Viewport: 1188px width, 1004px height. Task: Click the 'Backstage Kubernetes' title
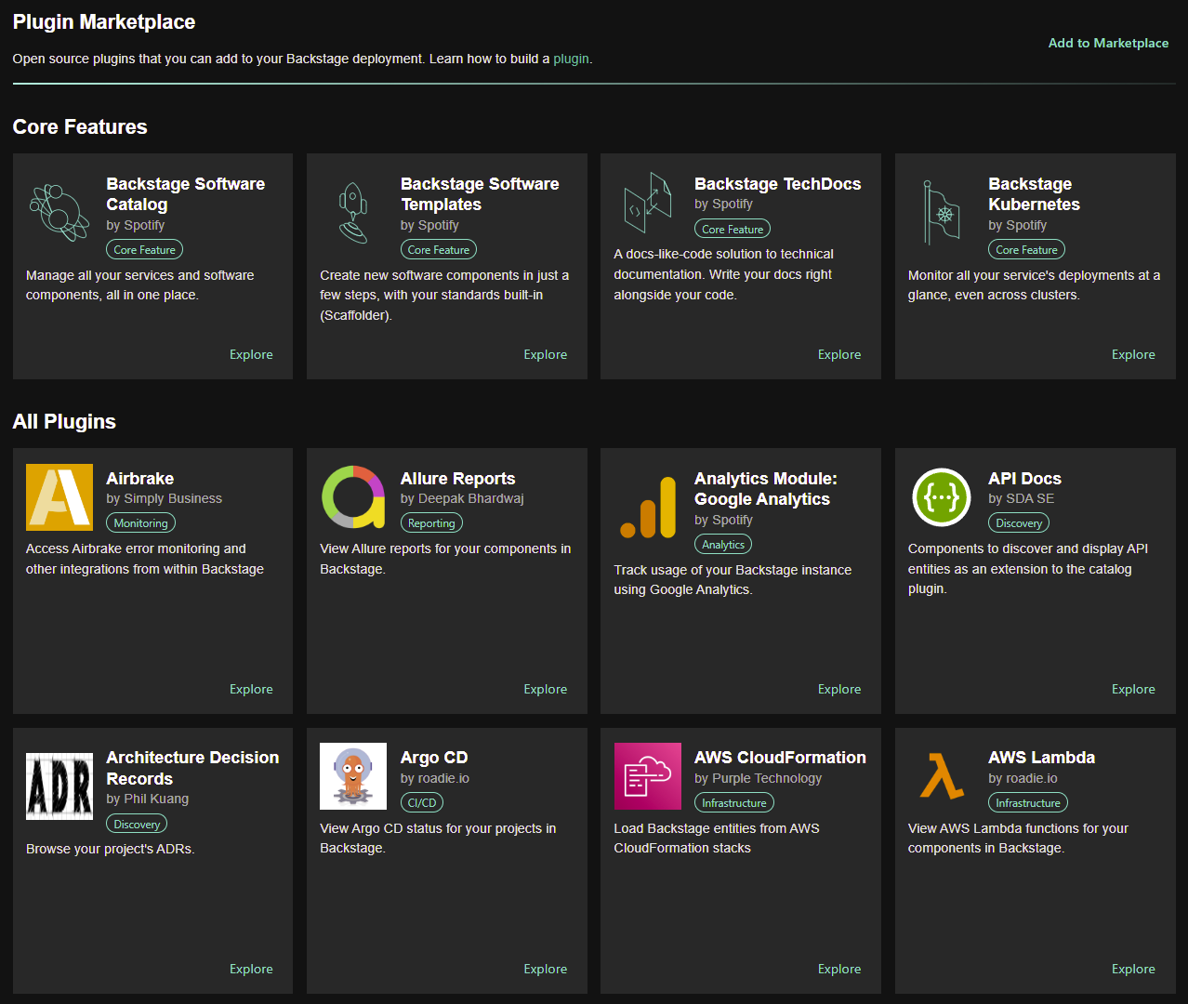1034,194
